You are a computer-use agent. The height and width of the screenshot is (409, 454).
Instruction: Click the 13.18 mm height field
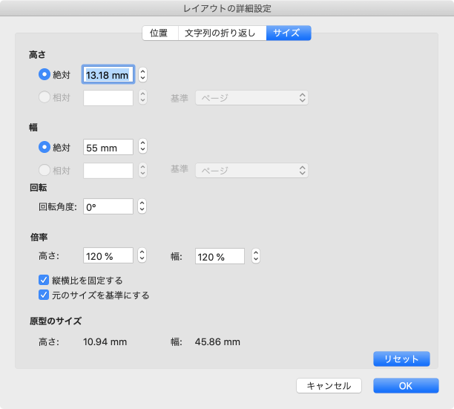tap(108, 74)
